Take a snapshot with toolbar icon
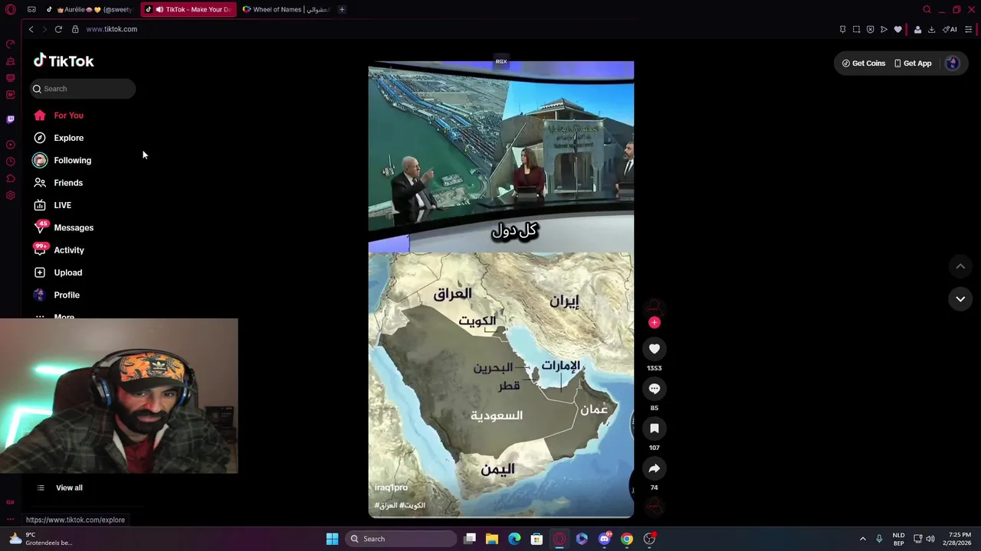 856,29
